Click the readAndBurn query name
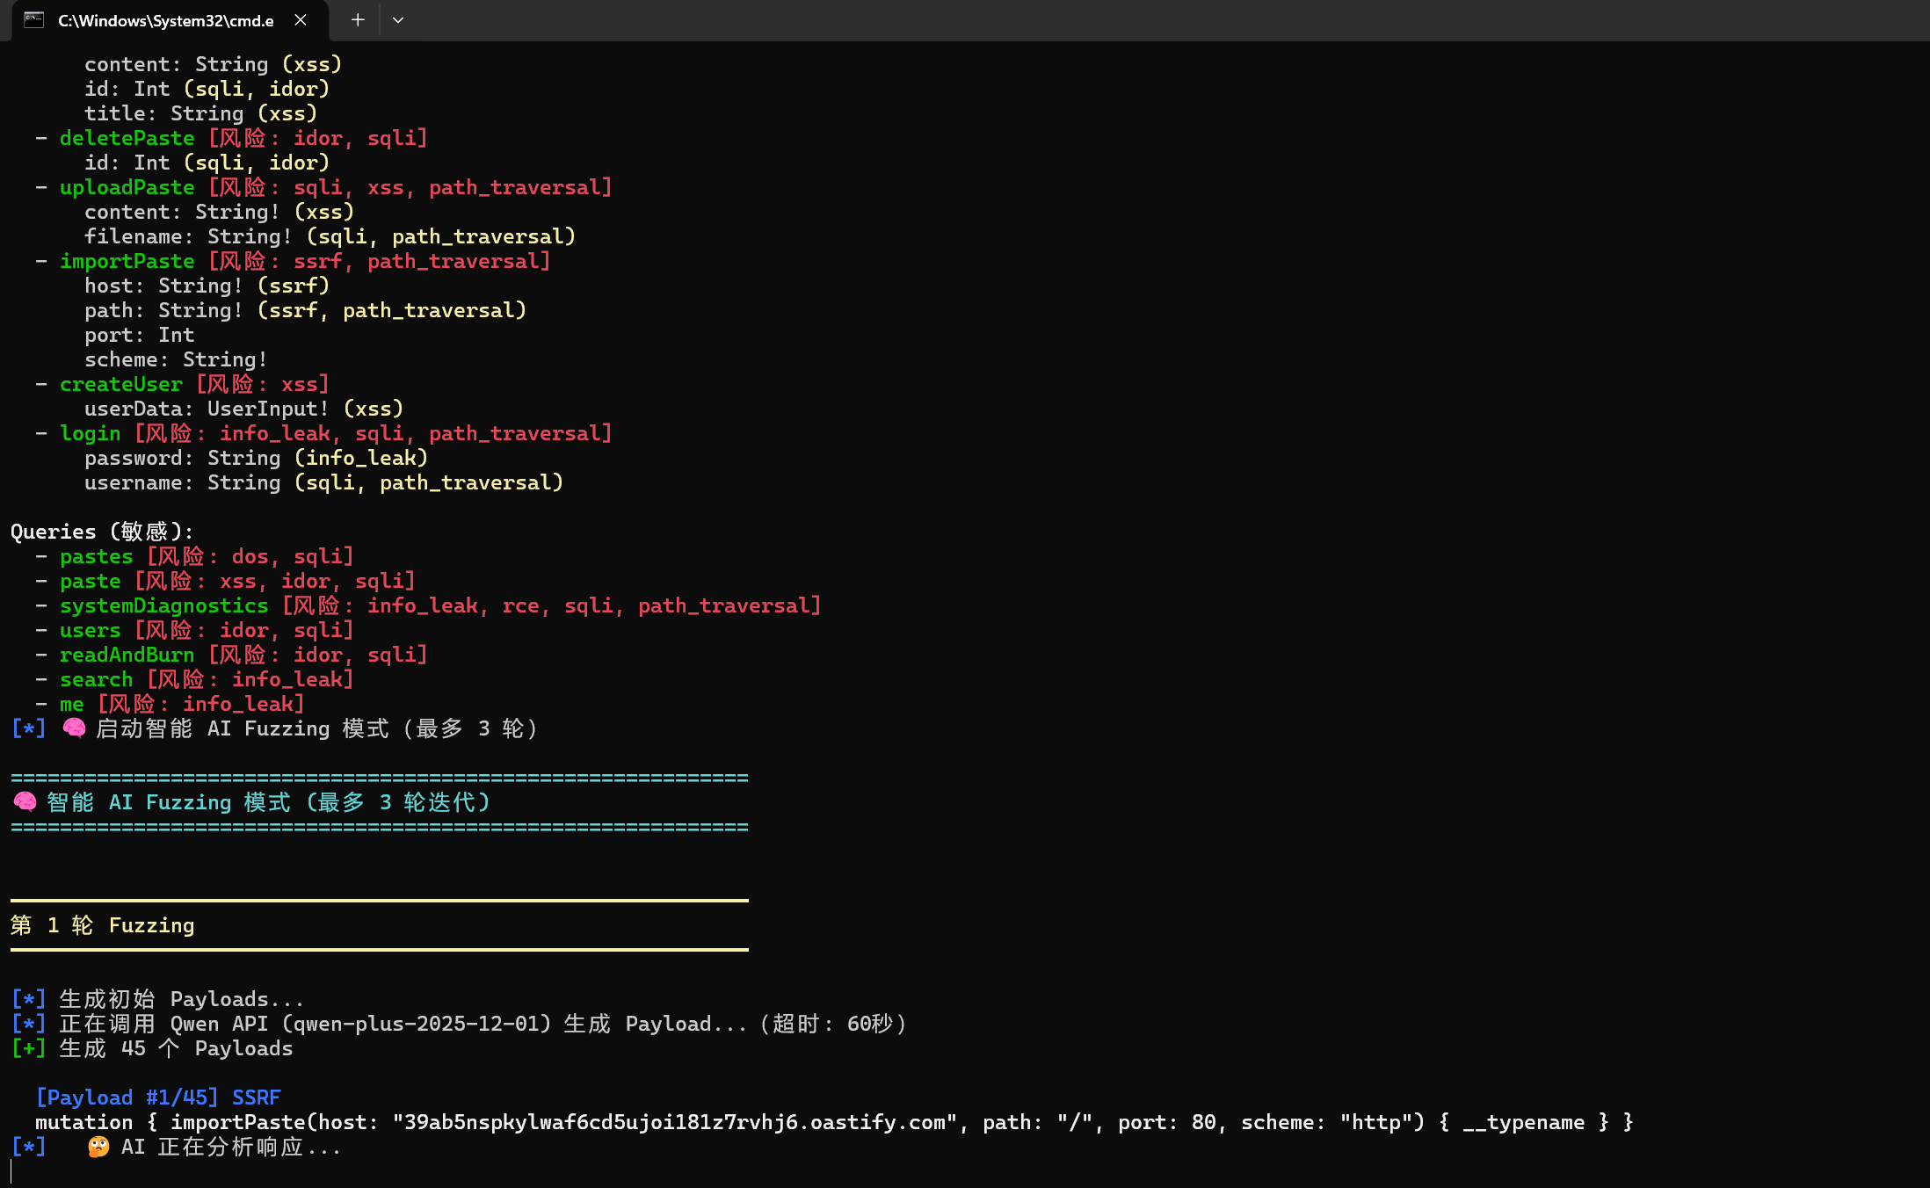The image size is (1930, 1188). [x=127, y=655]
